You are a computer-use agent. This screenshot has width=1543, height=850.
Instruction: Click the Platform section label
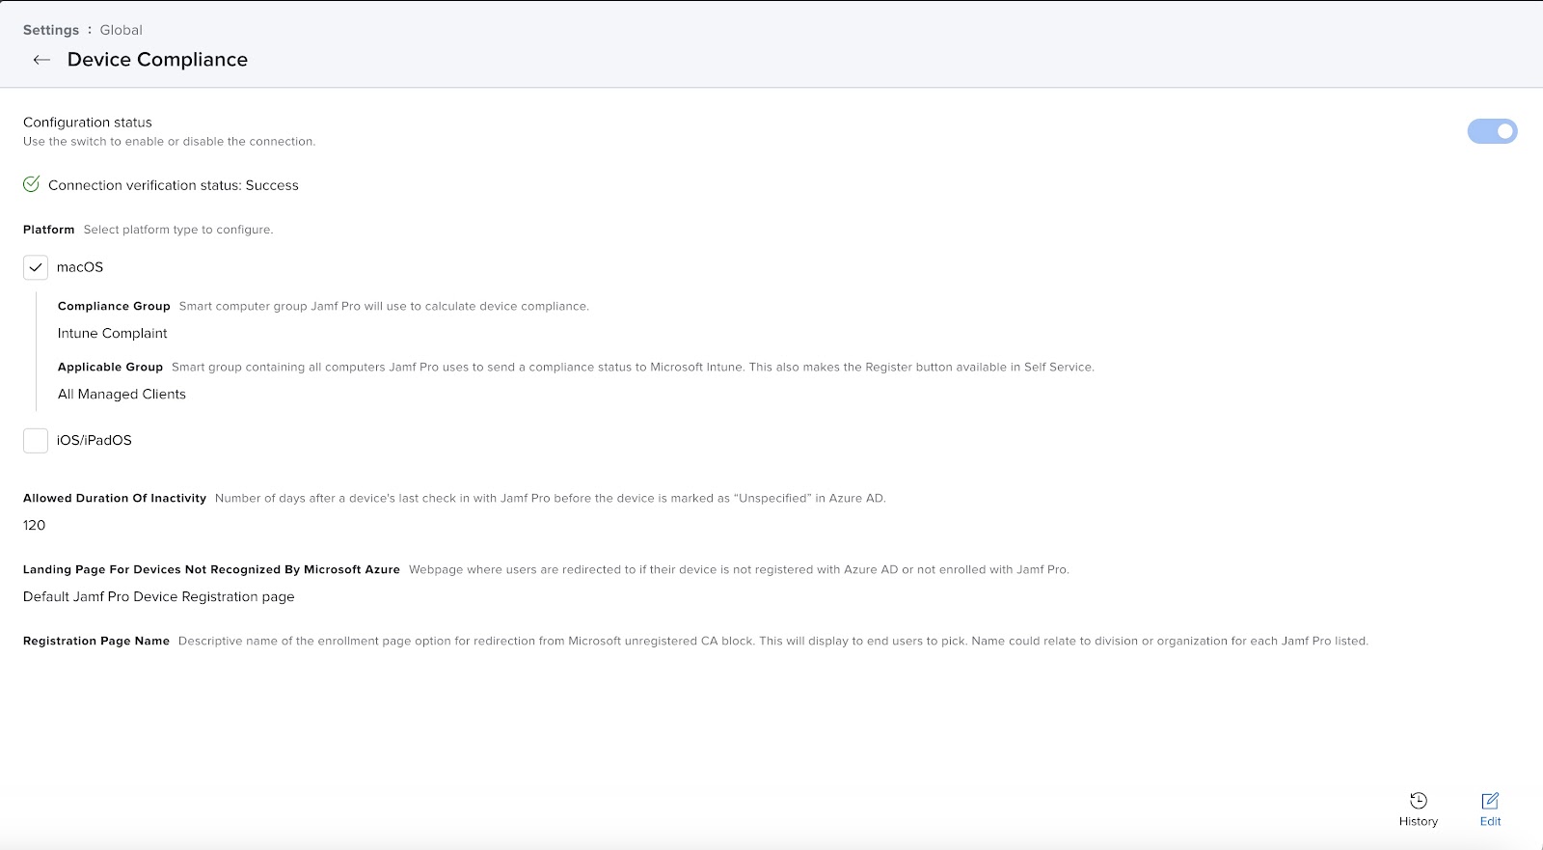click(48, 230)
